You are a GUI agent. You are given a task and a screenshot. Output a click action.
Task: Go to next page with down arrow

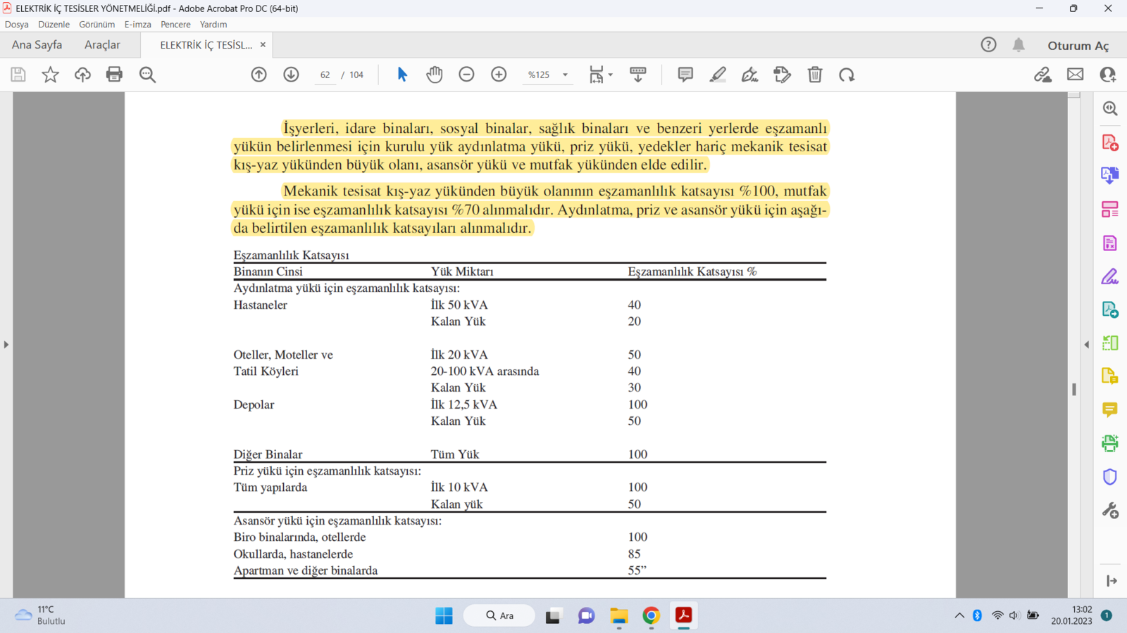pos(291,75)
